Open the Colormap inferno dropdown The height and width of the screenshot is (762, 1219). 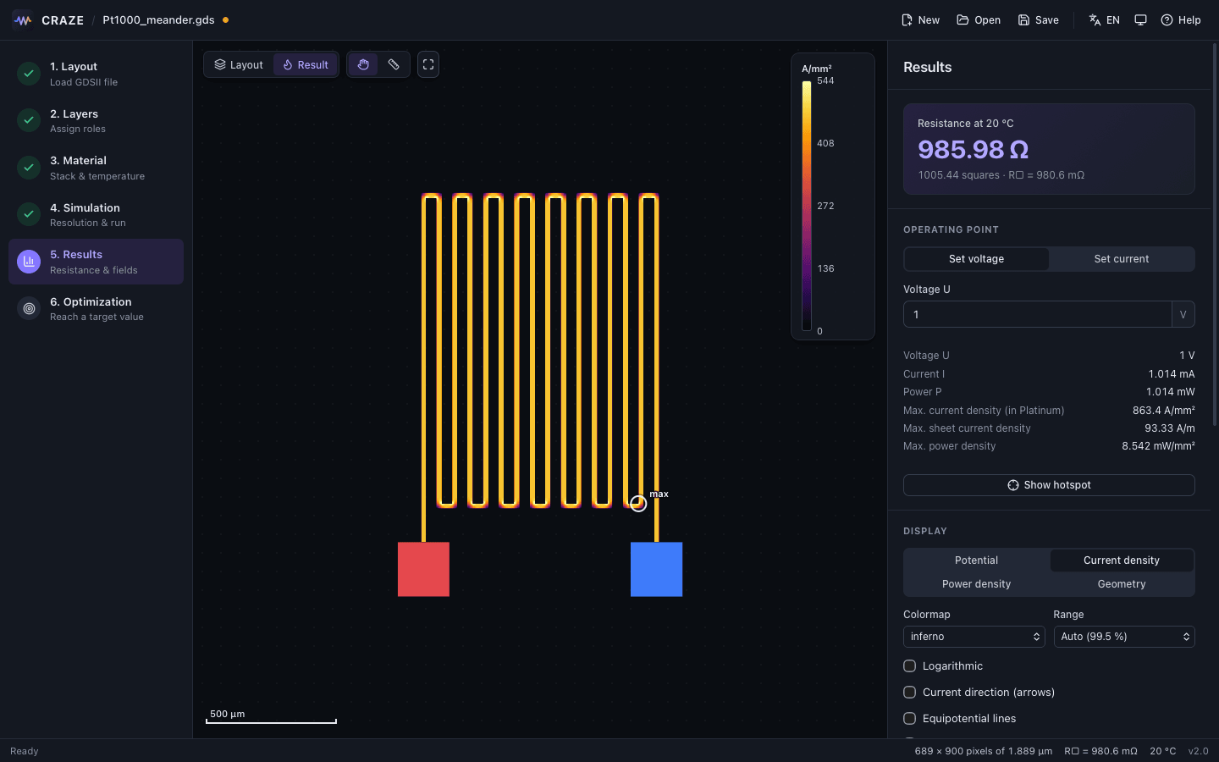click(974, 637)
